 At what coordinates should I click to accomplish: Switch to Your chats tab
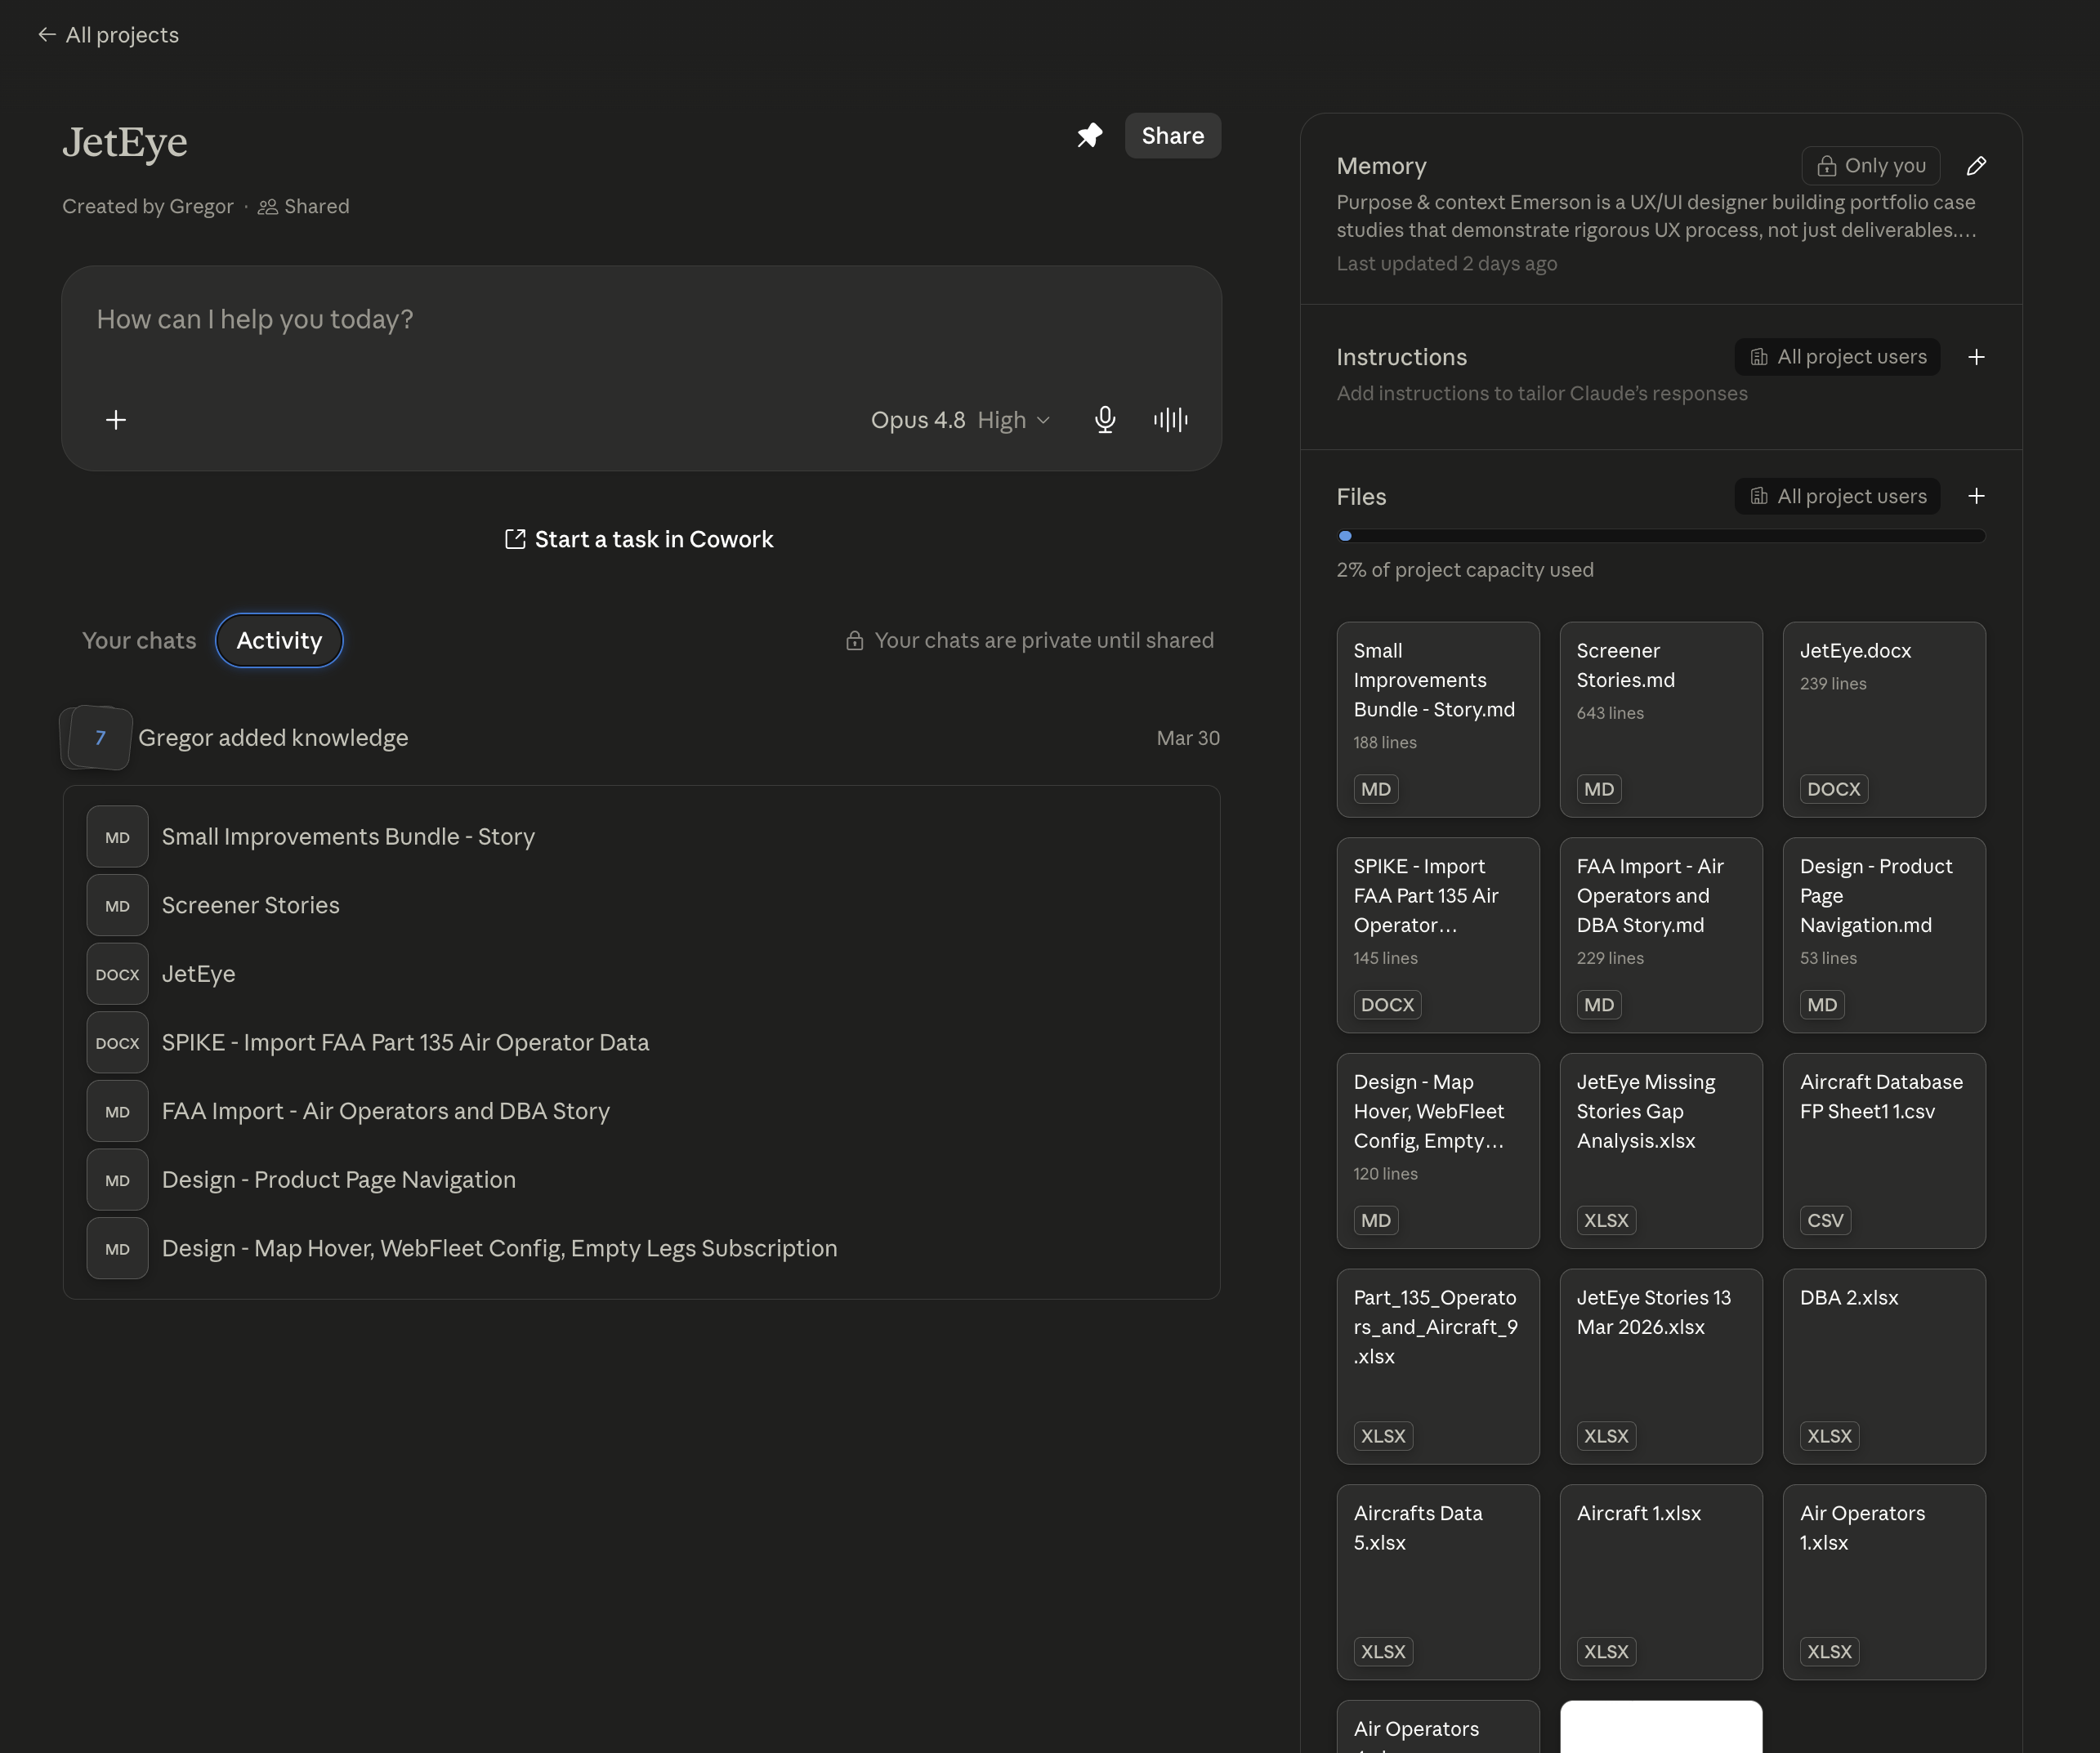[139, 640]
